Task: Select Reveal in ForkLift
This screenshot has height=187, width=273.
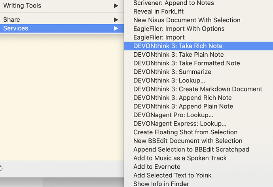Action: pos(198,11)
